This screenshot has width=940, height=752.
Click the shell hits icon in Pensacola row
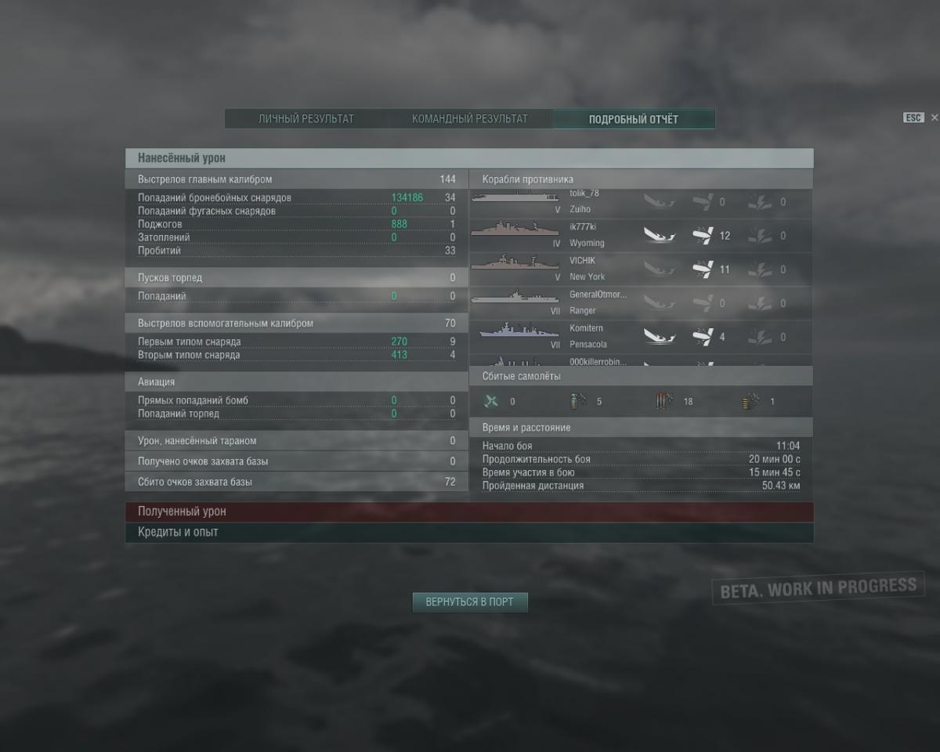[703, 337]
